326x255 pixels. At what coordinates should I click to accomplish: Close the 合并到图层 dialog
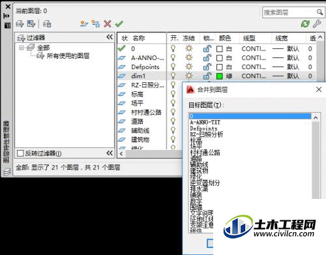point(319,89)
